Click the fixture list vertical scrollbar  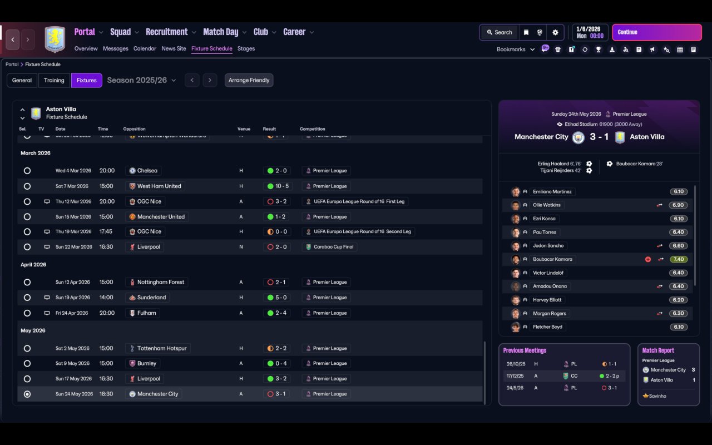tap(485, 373)
